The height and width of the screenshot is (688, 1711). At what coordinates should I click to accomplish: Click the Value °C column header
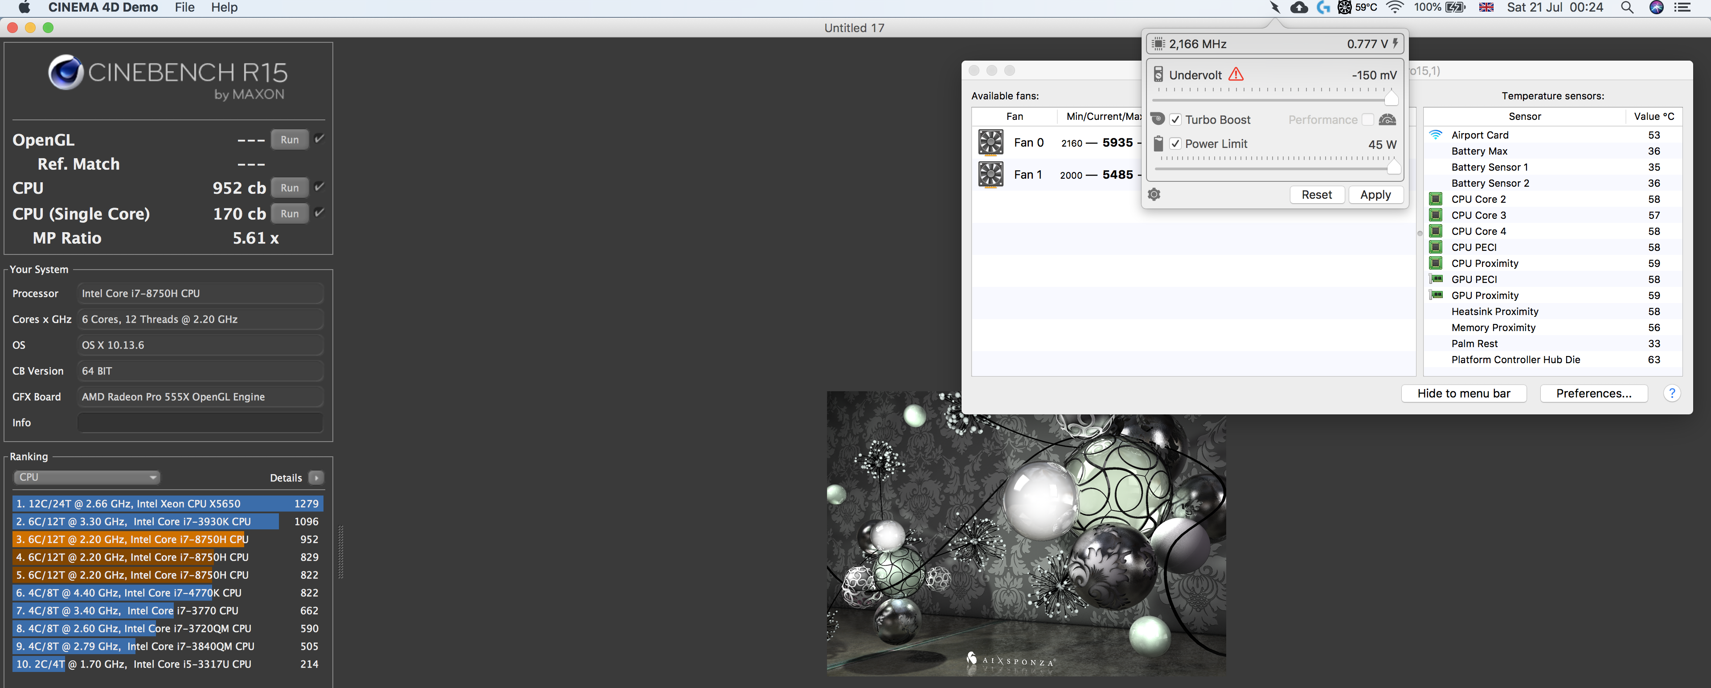click(1654, 116)
